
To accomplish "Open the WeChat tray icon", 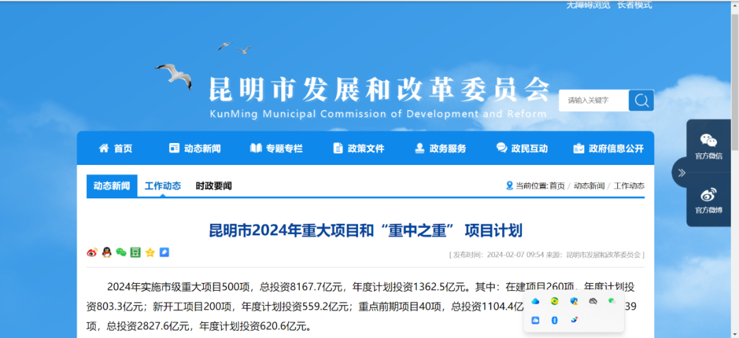I will [x=612, y=301].
